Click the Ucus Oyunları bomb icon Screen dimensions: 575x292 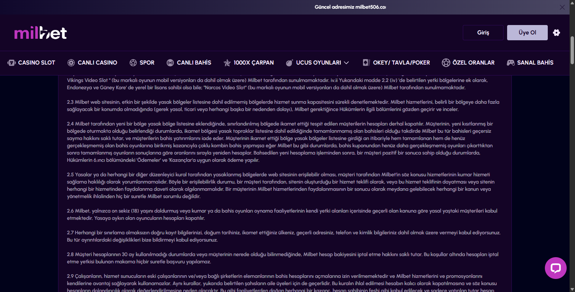(x=289, y=63)
